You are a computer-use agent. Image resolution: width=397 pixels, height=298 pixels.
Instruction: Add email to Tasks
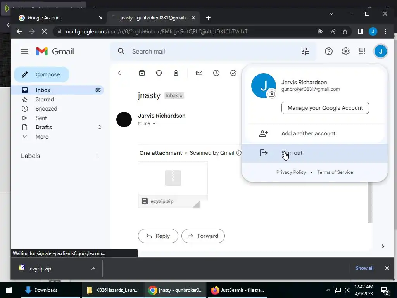(x=233, y=73)
